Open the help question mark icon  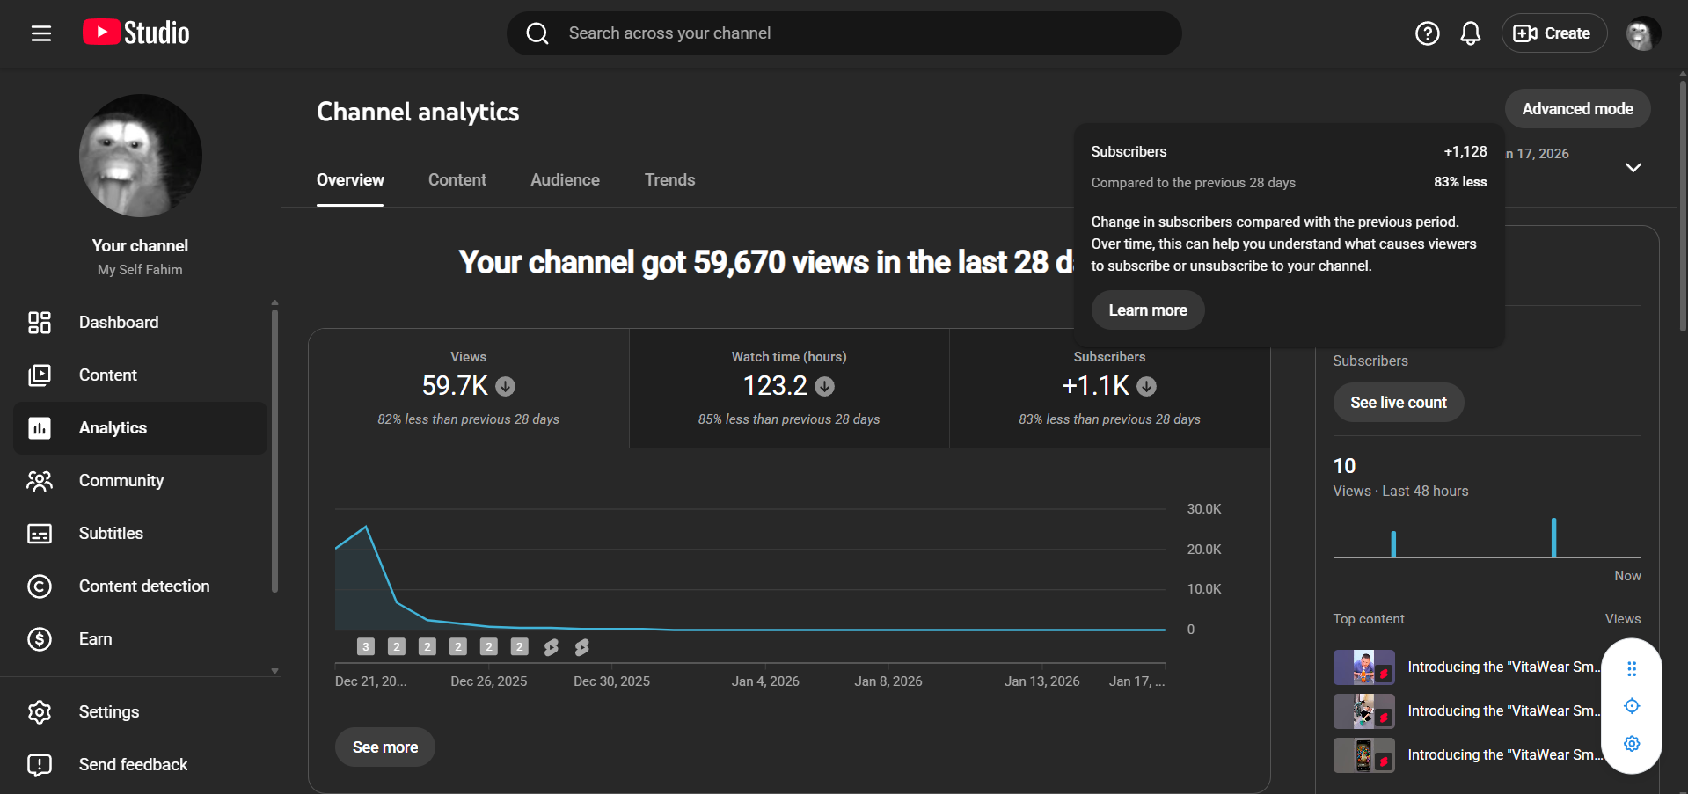click(1427, 33)
